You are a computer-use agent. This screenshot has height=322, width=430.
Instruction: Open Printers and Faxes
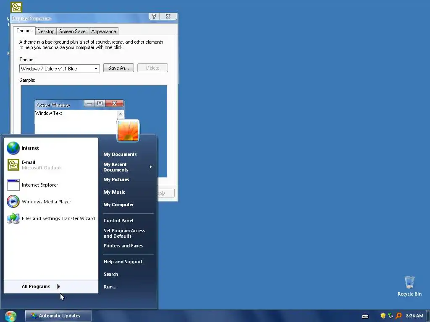click(123, 246)
